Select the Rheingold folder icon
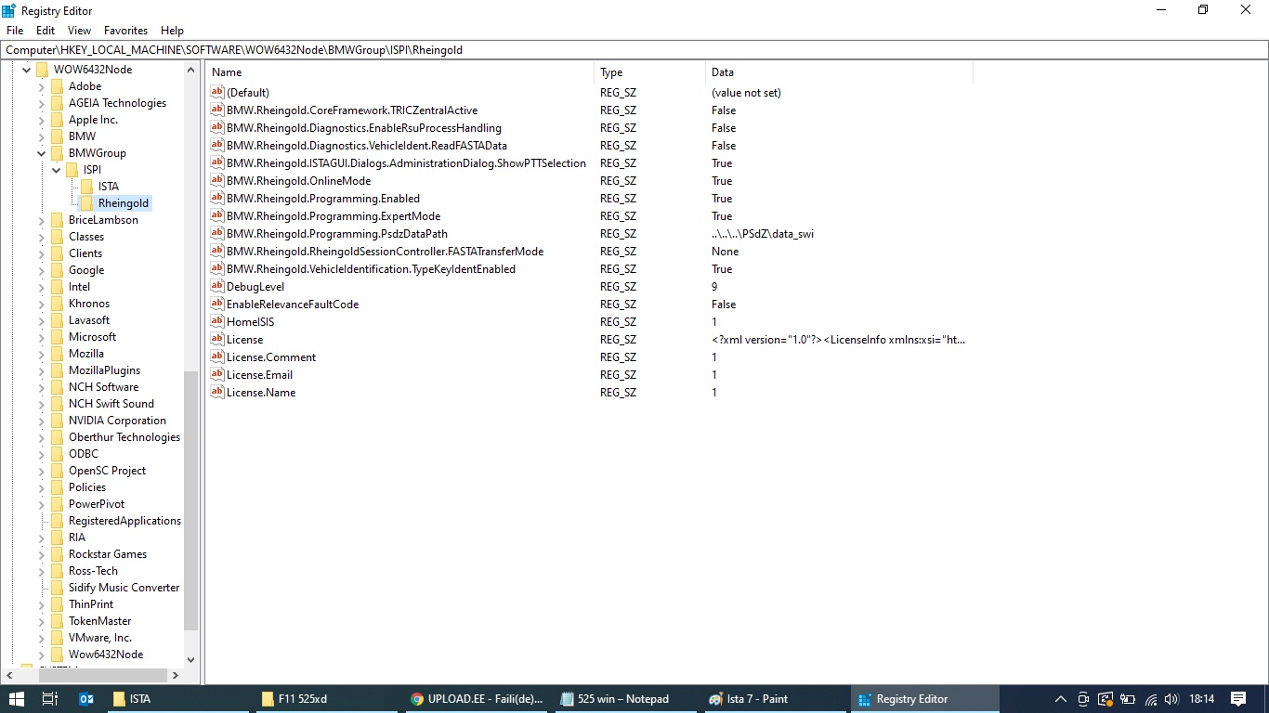This screenshot has height=713, width=1269. click(x=87, y=203)
